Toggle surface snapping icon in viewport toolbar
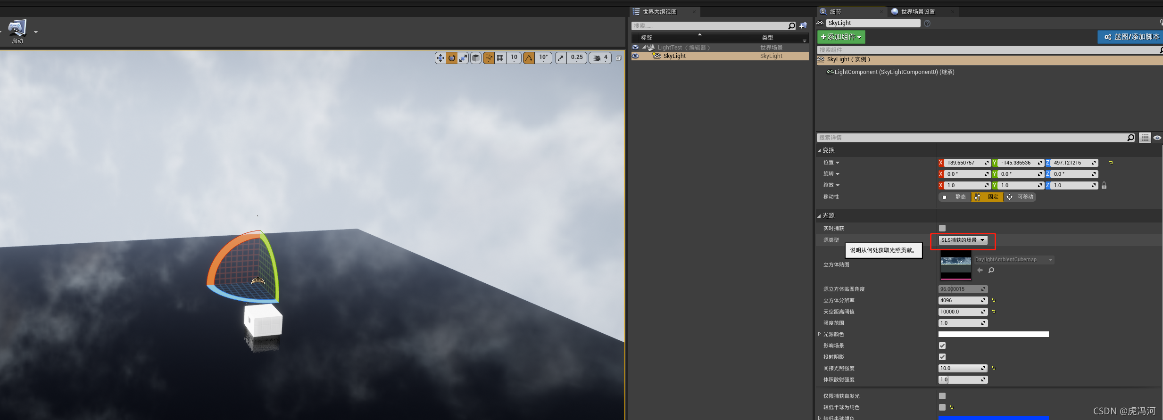 (489, 58)
